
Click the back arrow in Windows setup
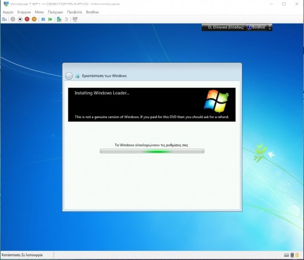(x=69, y=76)
